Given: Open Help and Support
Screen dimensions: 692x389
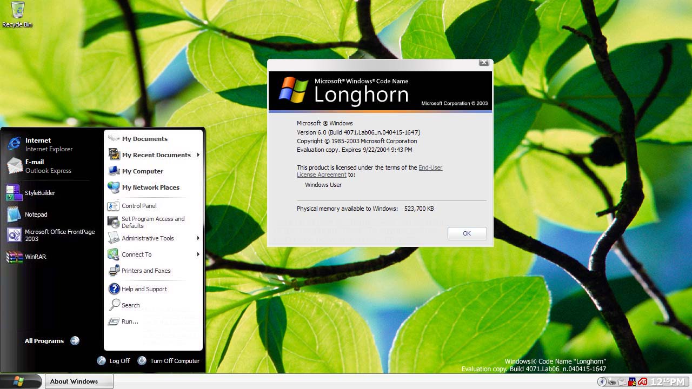Looking at the screenshot, I should (144, 289).
